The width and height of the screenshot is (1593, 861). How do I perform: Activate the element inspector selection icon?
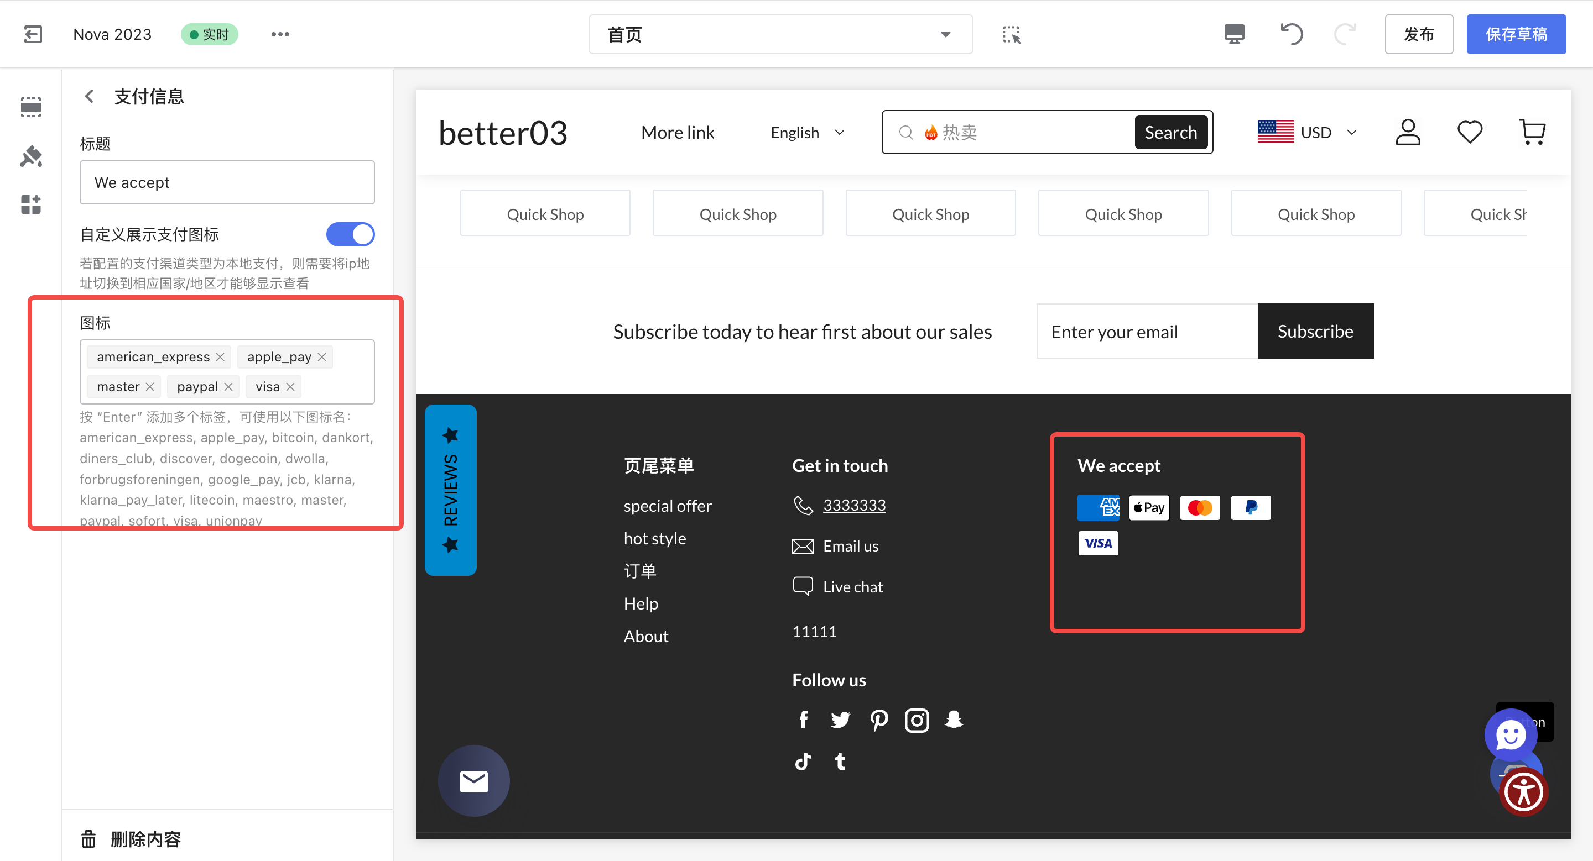(x=1012, y=35)
